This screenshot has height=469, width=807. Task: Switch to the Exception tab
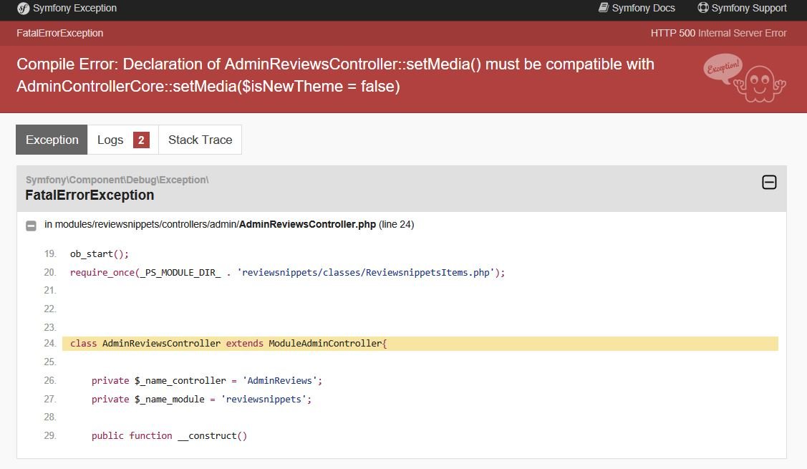(52, 140)
